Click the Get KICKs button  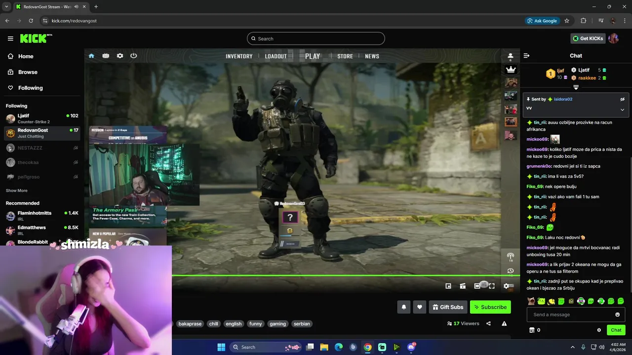tap(588, 38)
